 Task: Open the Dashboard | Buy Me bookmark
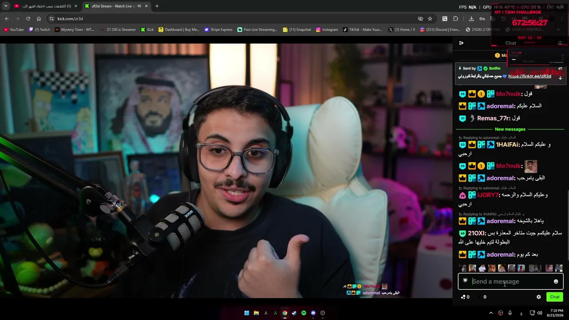point(179,30)
